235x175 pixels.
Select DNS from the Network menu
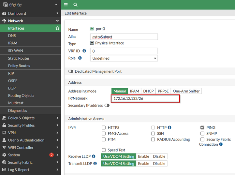[12, 36]
